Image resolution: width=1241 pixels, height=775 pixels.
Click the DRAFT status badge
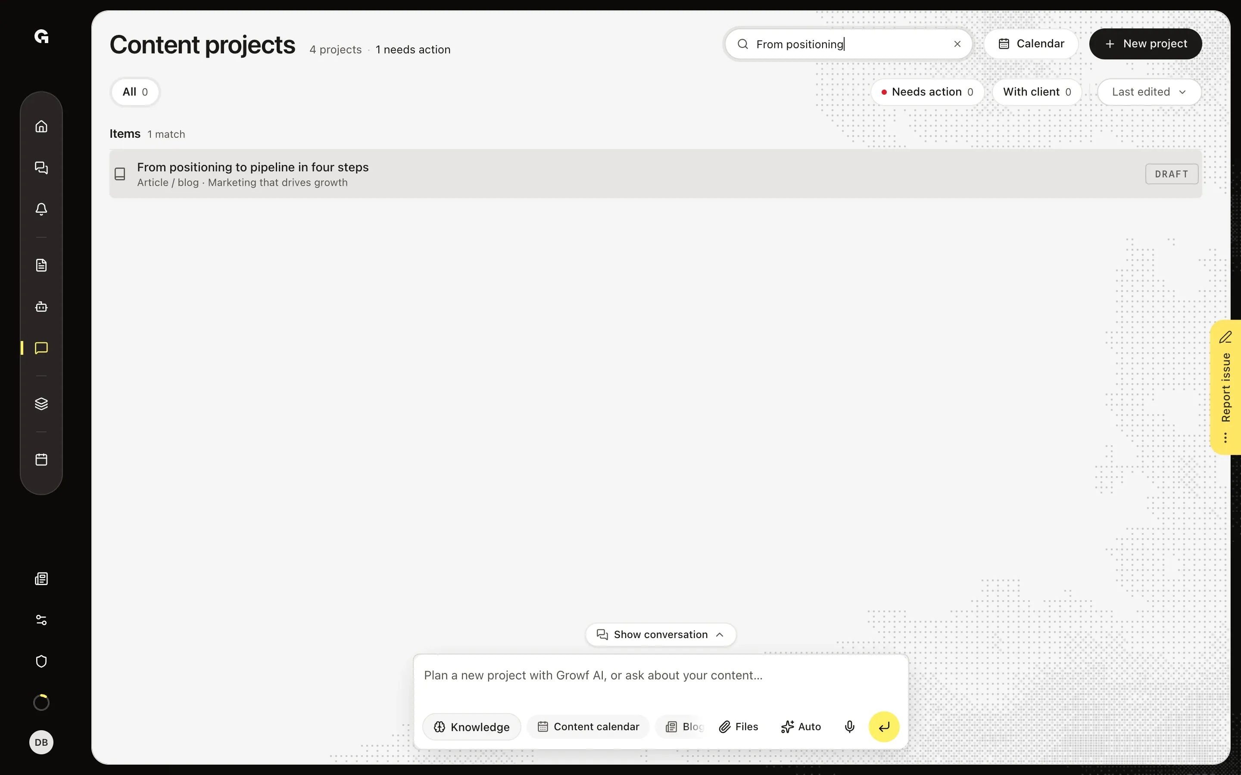[x=1172, y=174]
